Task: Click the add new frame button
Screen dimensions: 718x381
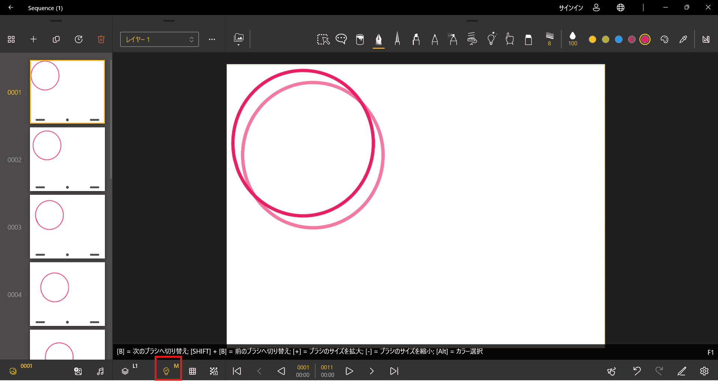Action: point(33,39)
